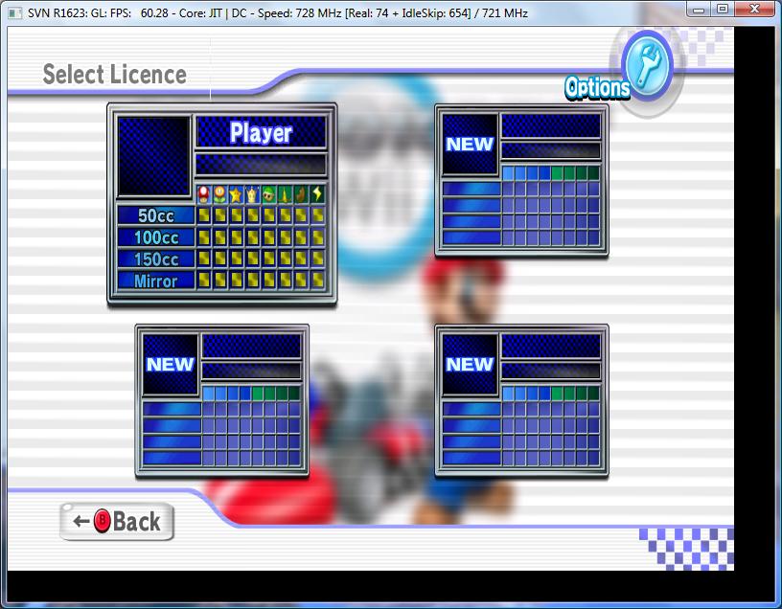Viewport: 782px width, 609px height.
Task: Click the emulator window title bar icon
Action: click(15, 13)
